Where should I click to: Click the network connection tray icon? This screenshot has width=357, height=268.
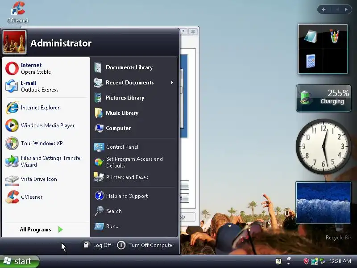(x=315, y=261)
